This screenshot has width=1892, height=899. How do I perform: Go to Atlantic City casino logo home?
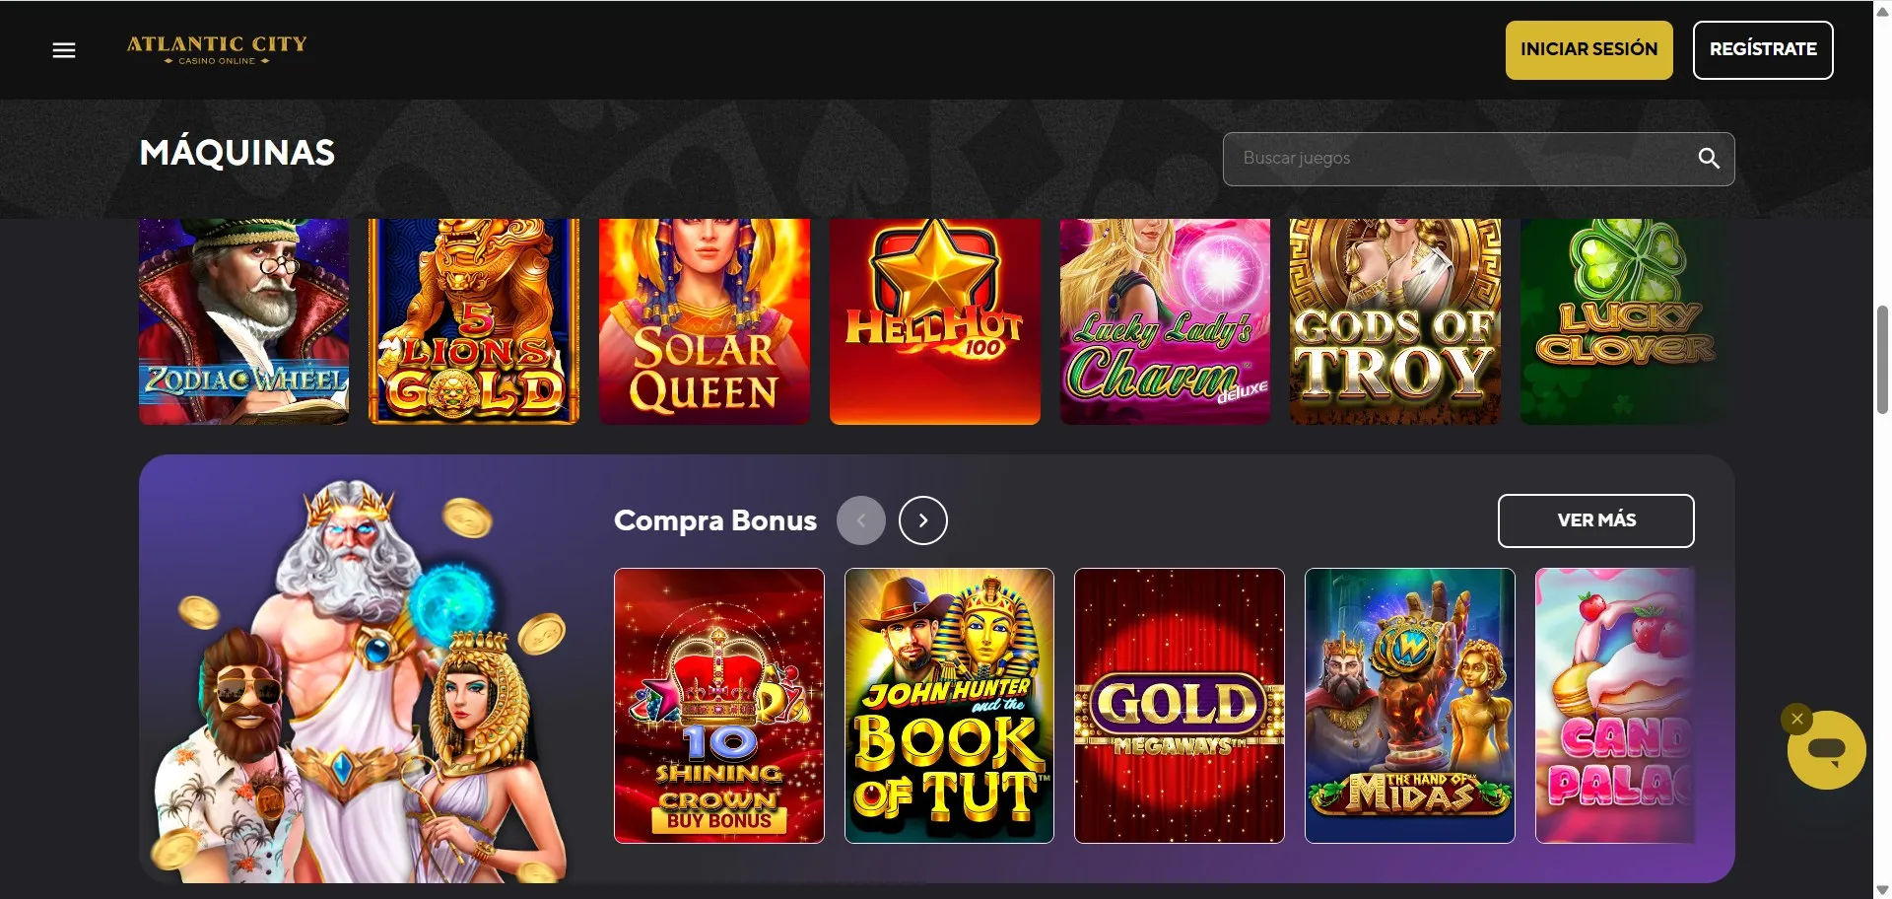pos(217,49)
